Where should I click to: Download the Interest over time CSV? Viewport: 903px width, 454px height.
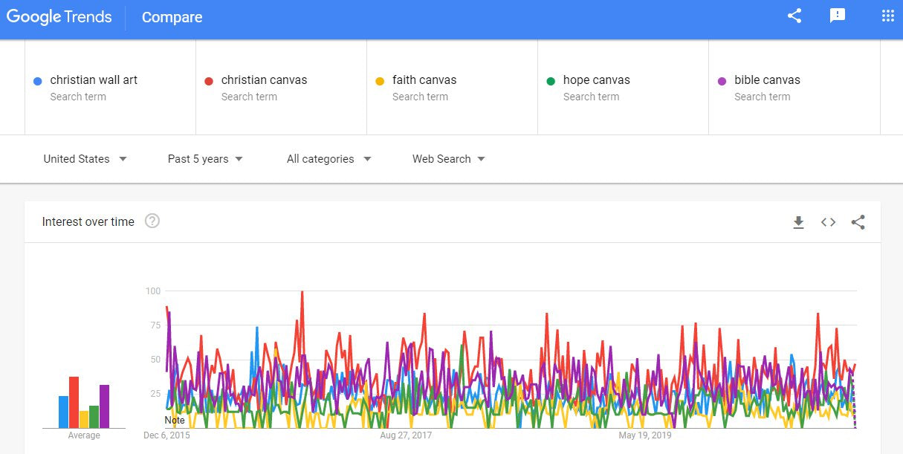pyautogui.click(x=798, y=222)
